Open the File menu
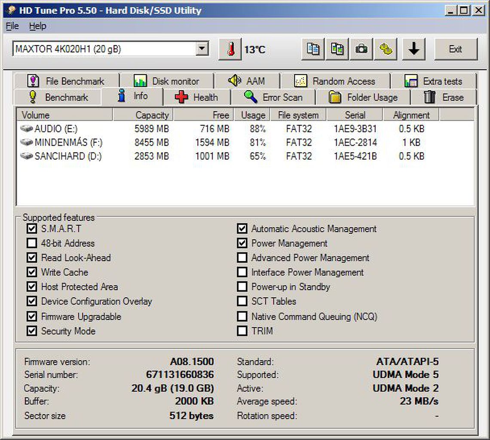The image size is (490, 440). point(12,26)
